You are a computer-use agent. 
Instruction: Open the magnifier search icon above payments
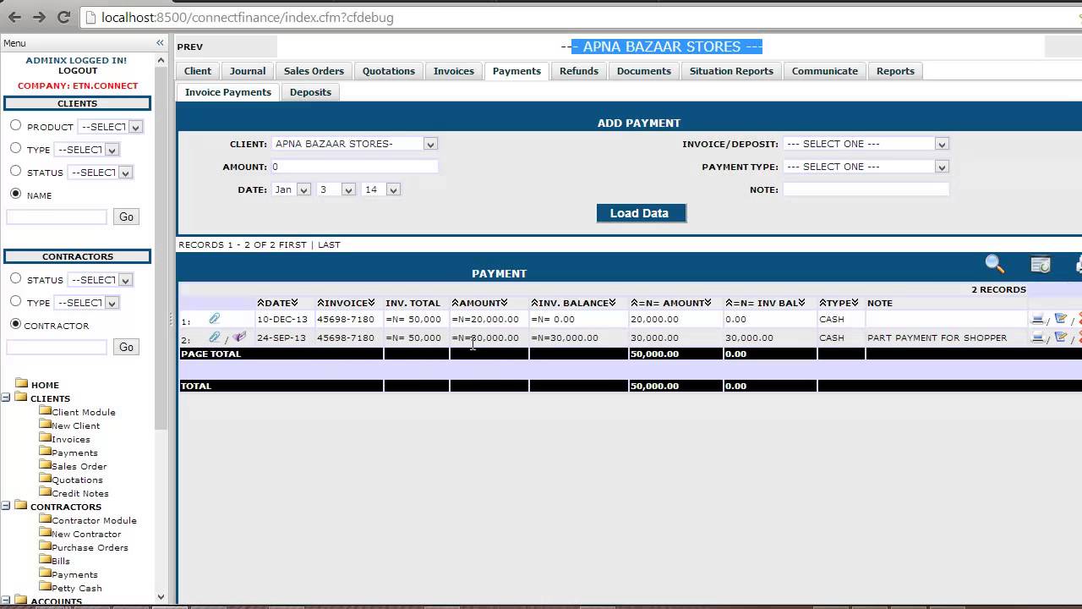(x=995, y=264)
